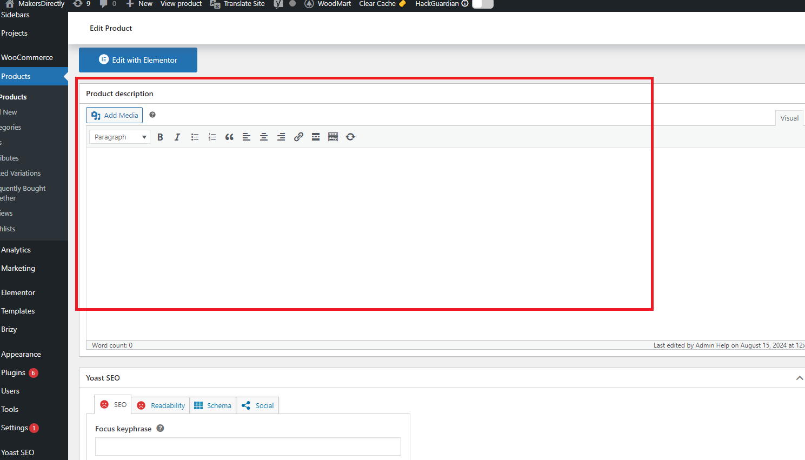The width and height of the screenshot is (805, 460).
Task: Toggle the HackGuardian switch
Action: click(483, 4)
